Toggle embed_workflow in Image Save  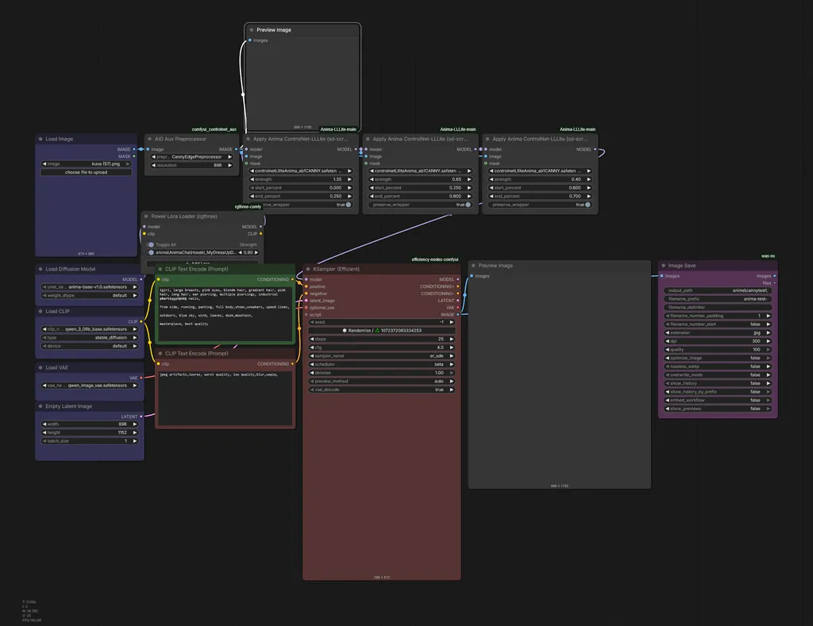[718, 400]
